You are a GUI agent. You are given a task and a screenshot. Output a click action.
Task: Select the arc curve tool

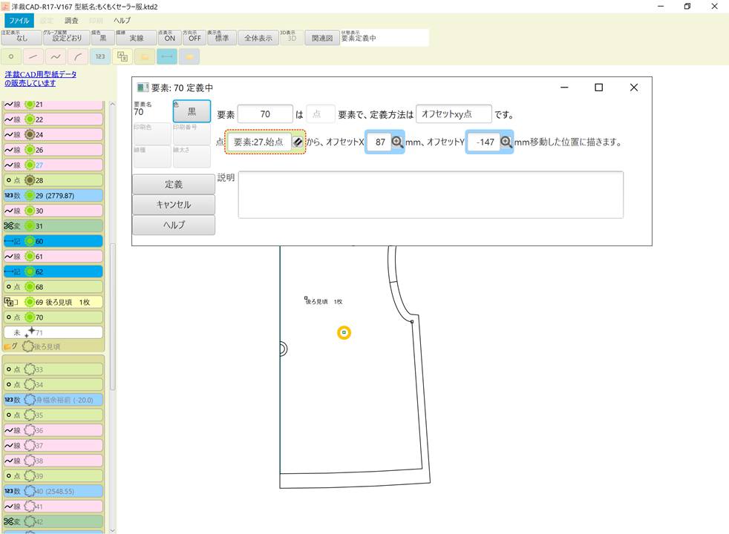click(x=77, y=56)
